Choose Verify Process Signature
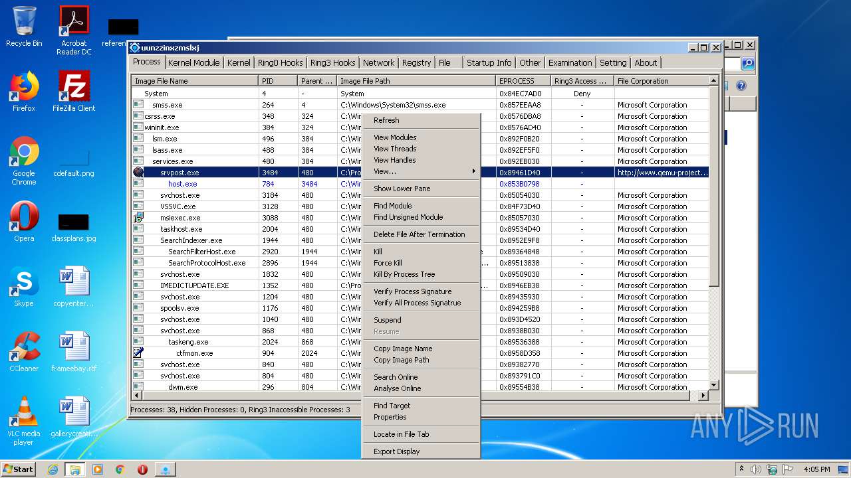The image size is (851, 478). click(421, 291)
